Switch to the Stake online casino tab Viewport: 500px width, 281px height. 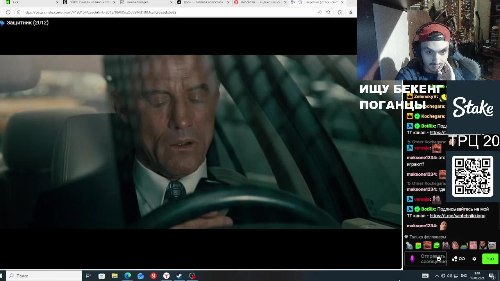coord(89,2)
